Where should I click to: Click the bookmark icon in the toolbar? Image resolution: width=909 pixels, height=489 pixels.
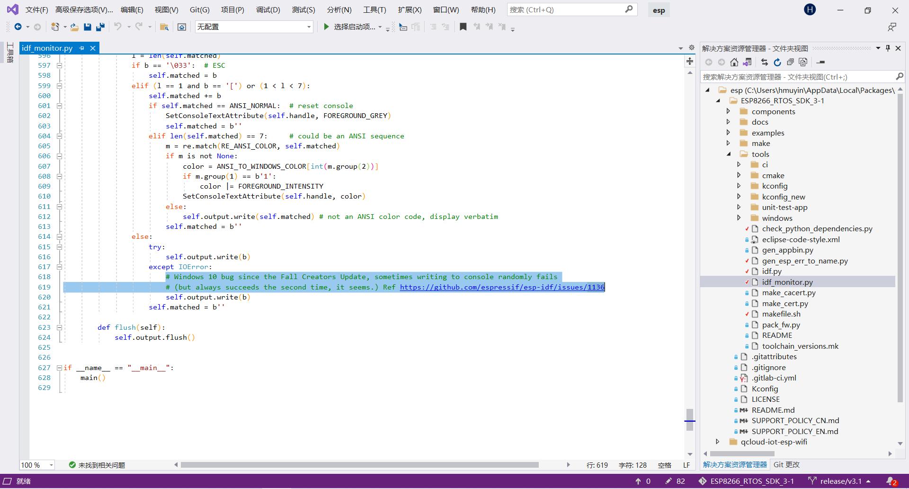463,27
